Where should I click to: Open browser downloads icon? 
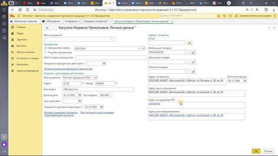(x=274, y=10)
